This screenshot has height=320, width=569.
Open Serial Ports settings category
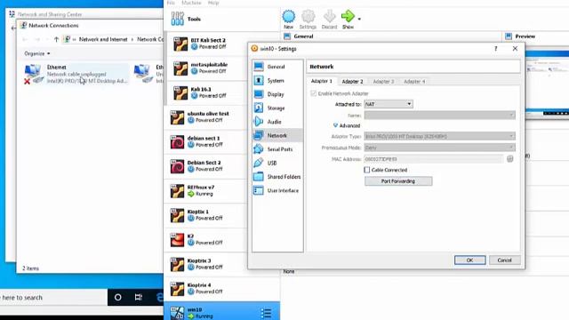277,149
